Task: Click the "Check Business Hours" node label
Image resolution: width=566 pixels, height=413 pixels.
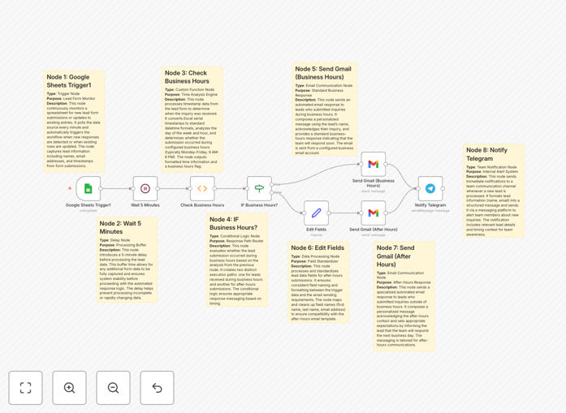Action: click(202, 204)
